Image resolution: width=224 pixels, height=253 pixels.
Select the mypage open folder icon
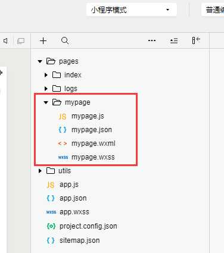tap(57, 102)
